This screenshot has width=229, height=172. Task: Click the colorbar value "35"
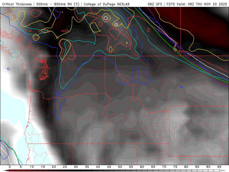pos(87,167)
